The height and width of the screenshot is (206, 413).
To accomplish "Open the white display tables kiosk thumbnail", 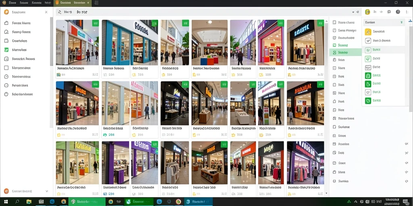I will 243,103.
